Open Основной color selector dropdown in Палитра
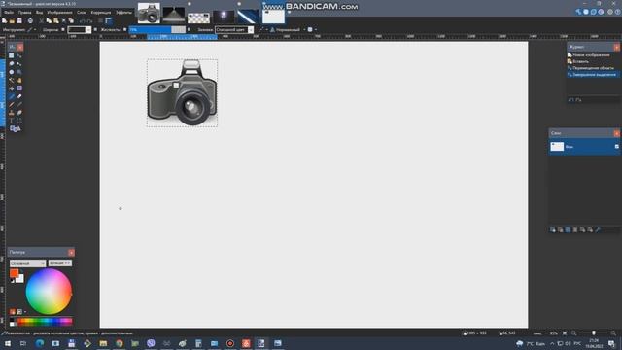This screenshot has height=350, width=622. pyautogui.click(x=27, y=263)
